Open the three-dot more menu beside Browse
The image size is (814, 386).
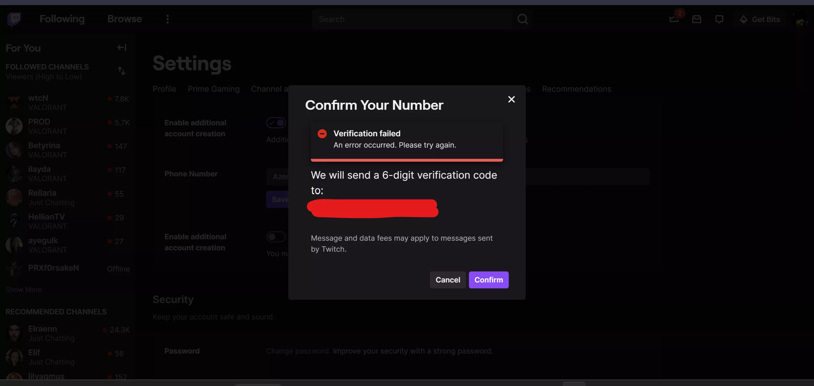pyautogui.click(x=167, y=19)
